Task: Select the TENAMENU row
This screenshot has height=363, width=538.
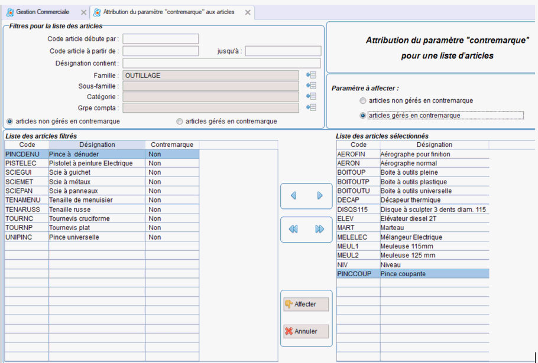Action: point(102,200)
